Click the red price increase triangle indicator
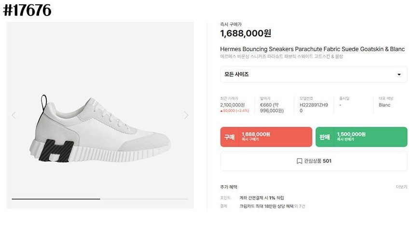 point(221,110)
